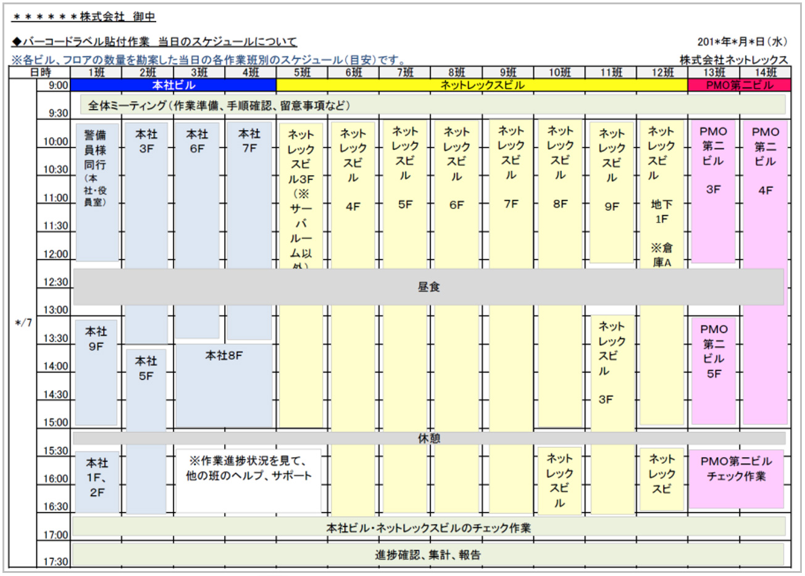805x576 pixels.
Task: Click the 10:00 time label
Action: 56,141
